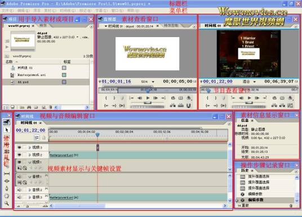Click the label color swatch for dd.psd
302x217 pixels.
point(64,82)
